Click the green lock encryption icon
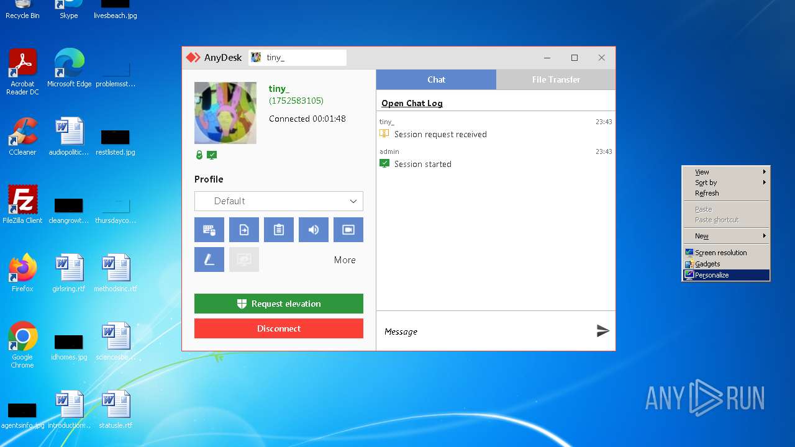This screenshot has width=795, height=447. coord(199,155)
